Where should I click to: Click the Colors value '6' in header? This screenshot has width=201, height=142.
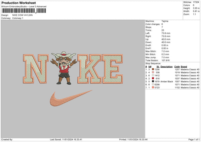(194, 5)
